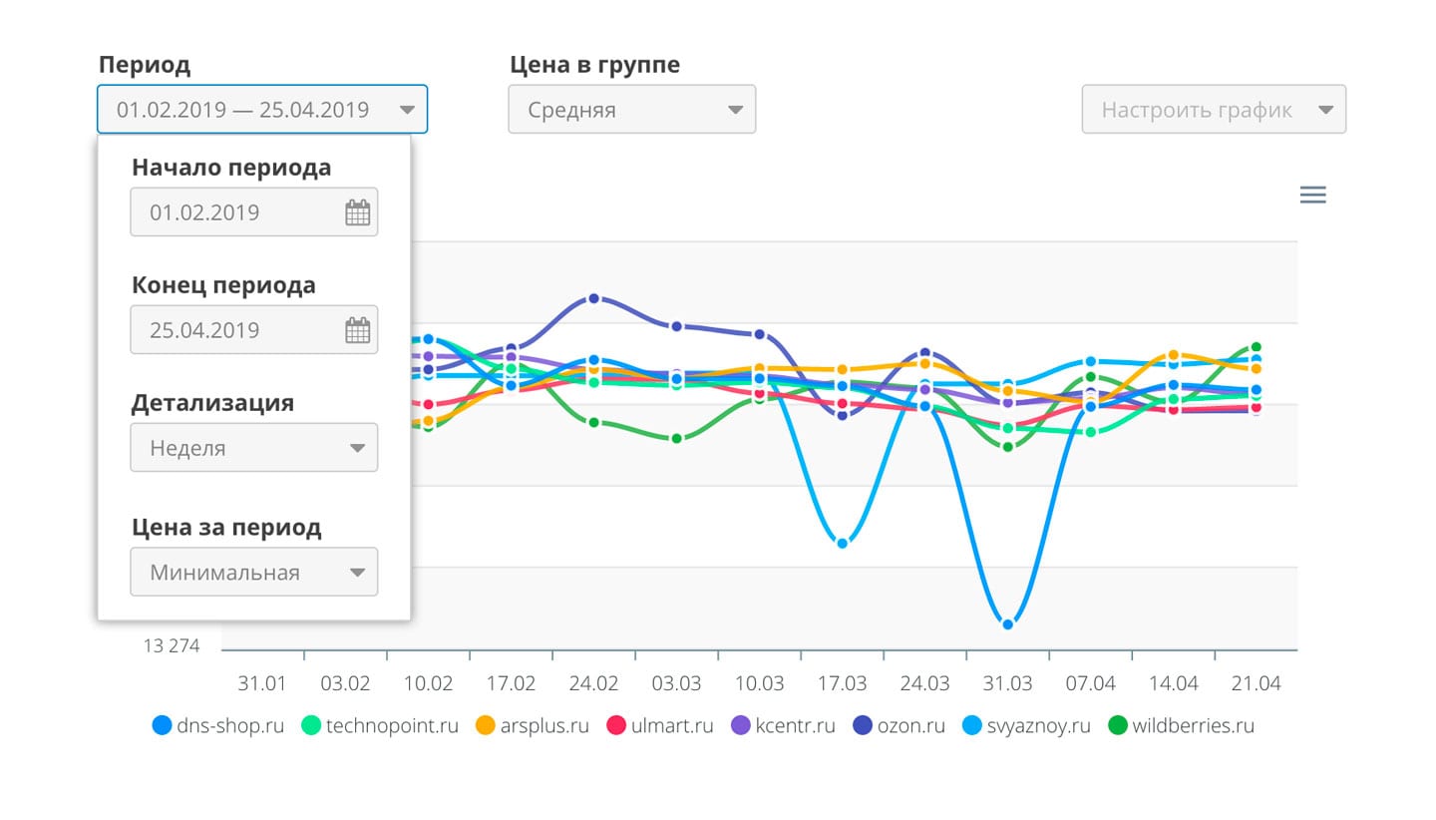Select the lowest dns-shop.ru point at 31.03
Viewport: 1436px width, 820px height.
pos(1007,624)
